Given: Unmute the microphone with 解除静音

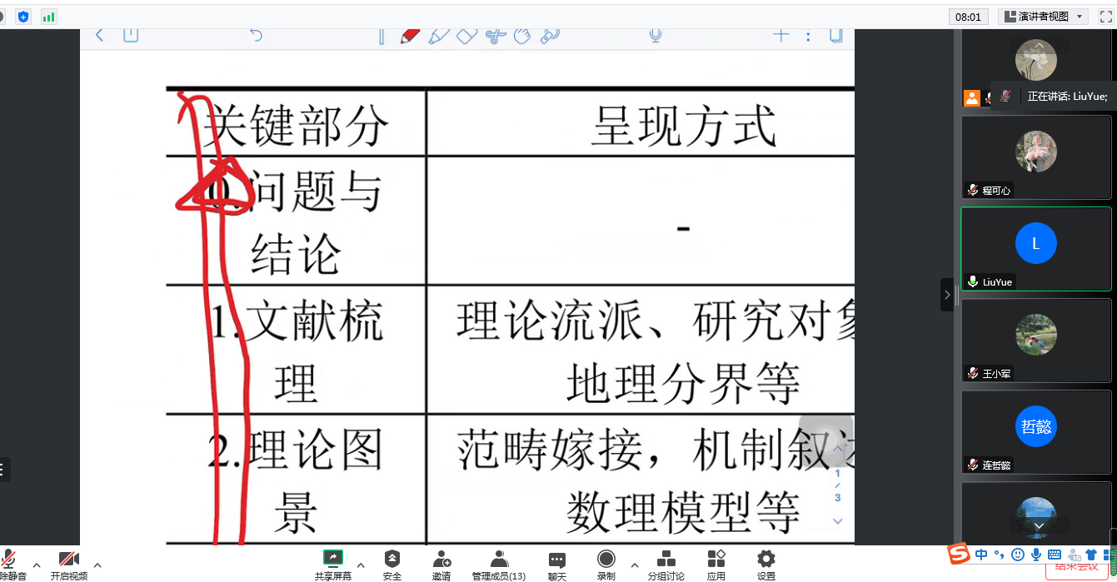Looking at the screenshot, I should (12, 565).
